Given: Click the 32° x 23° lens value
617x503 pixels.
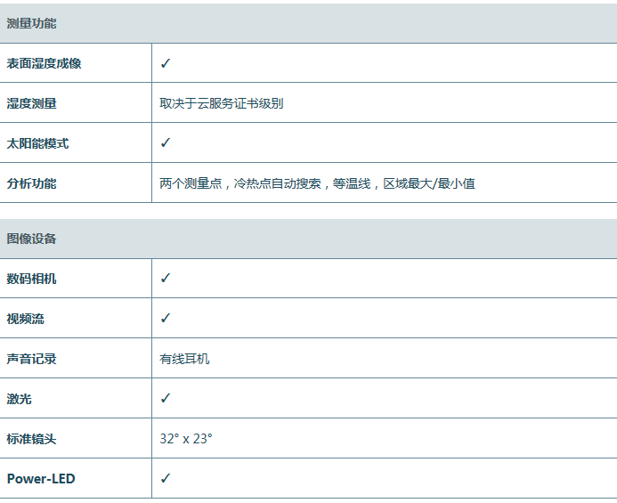Looking at the screenshot, I should click(186, 439).
